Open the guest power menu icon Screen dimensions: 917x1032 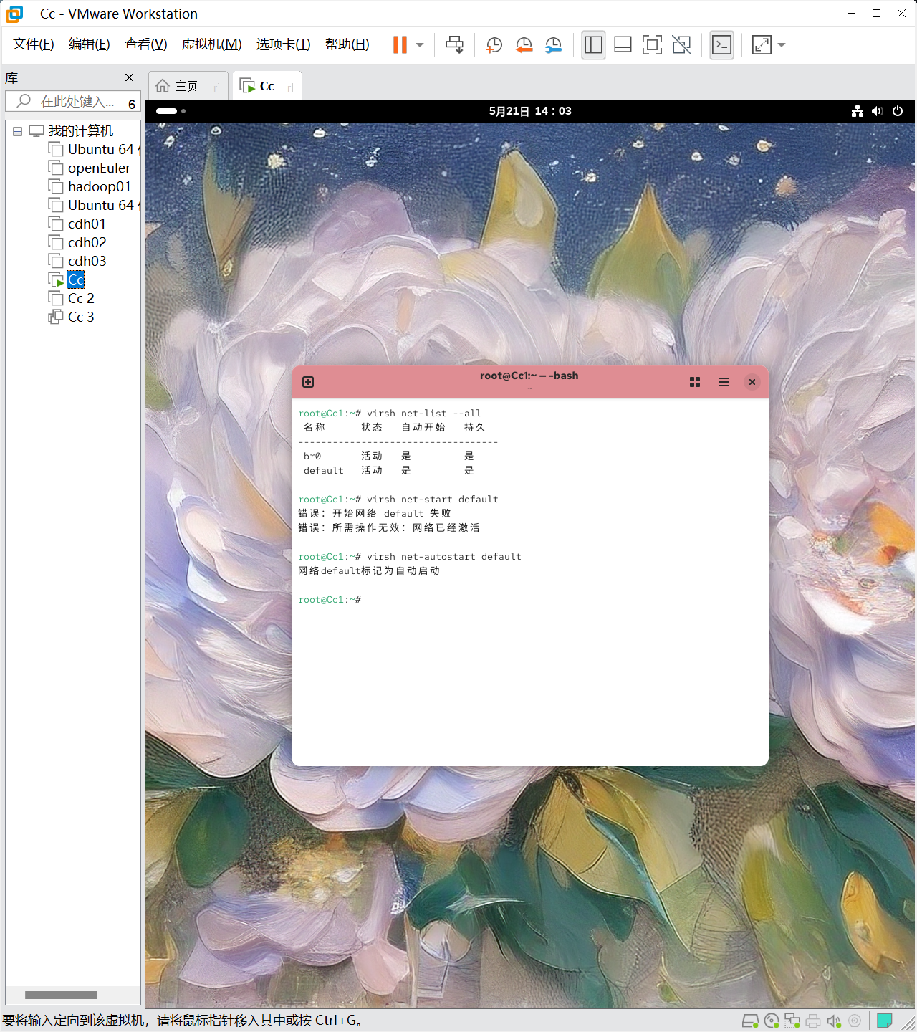tap(898, 111)
